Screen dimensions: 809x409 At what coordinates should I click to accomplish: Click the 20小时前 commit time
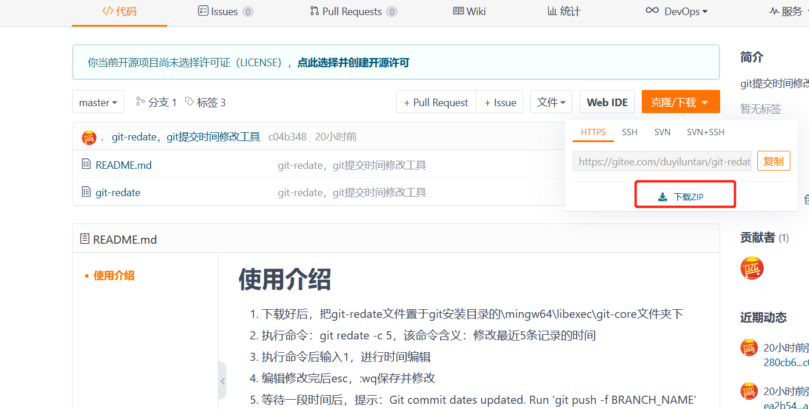(x=336, y=137)
